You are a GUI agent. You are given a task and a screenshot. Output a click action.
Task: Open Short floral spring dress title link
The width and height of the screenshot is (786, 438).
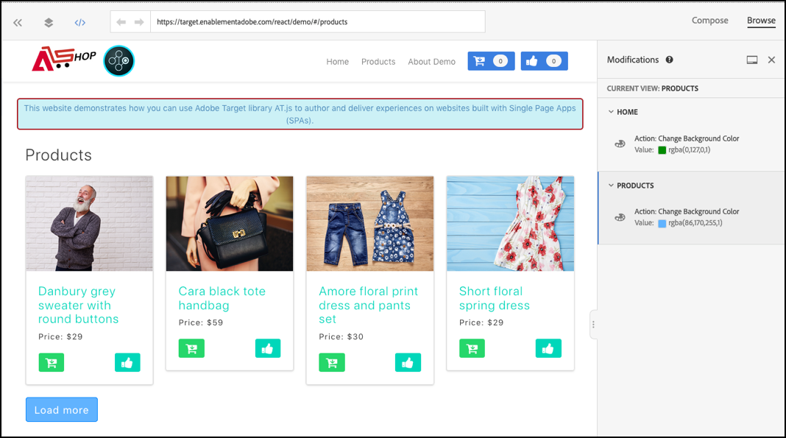click(x=495, y=298)
